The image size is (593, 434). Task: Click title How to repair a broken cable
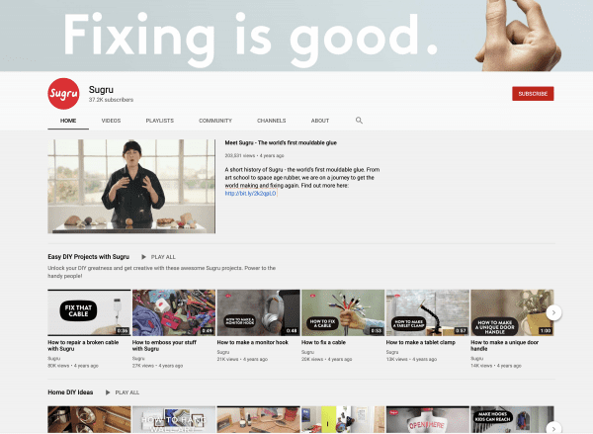[x=83, y=345]
